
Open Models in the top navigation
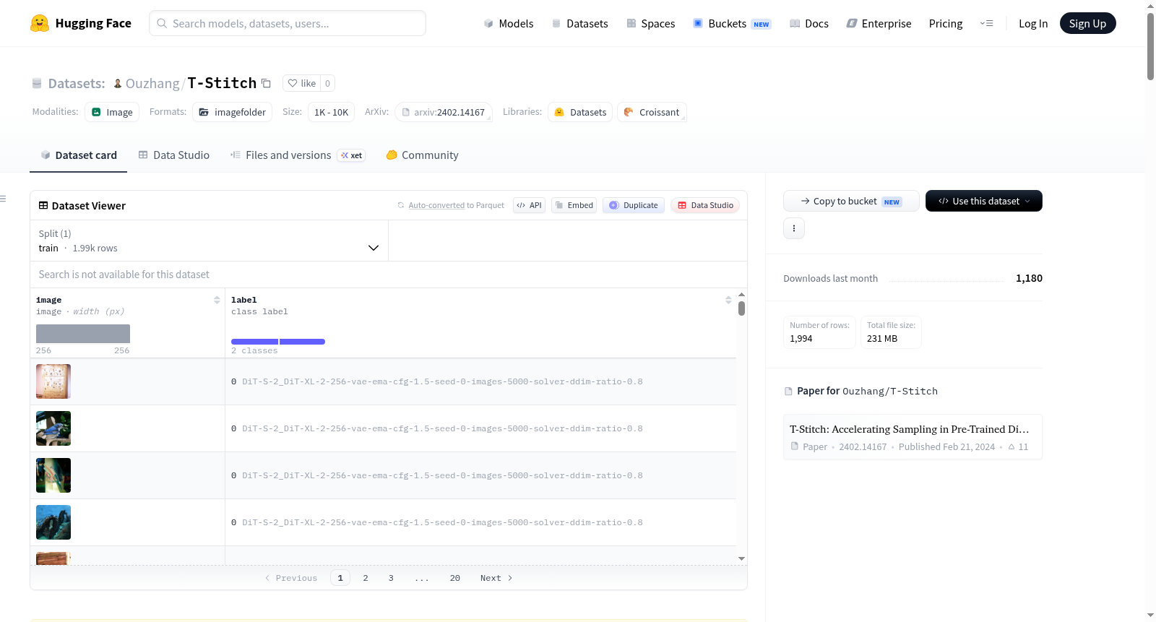pos(509,23)
